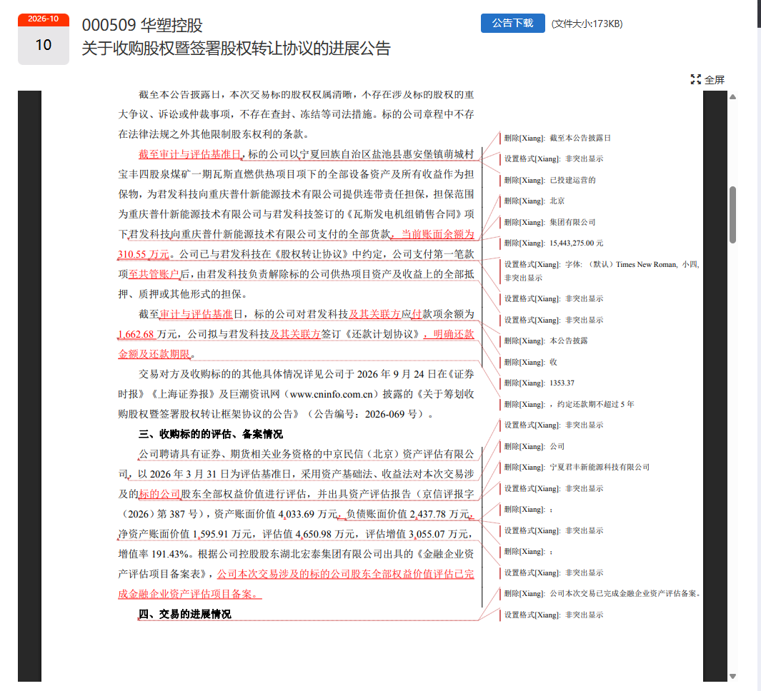Click the www.cninfo.com.cn URL in document

click(331, 394)
